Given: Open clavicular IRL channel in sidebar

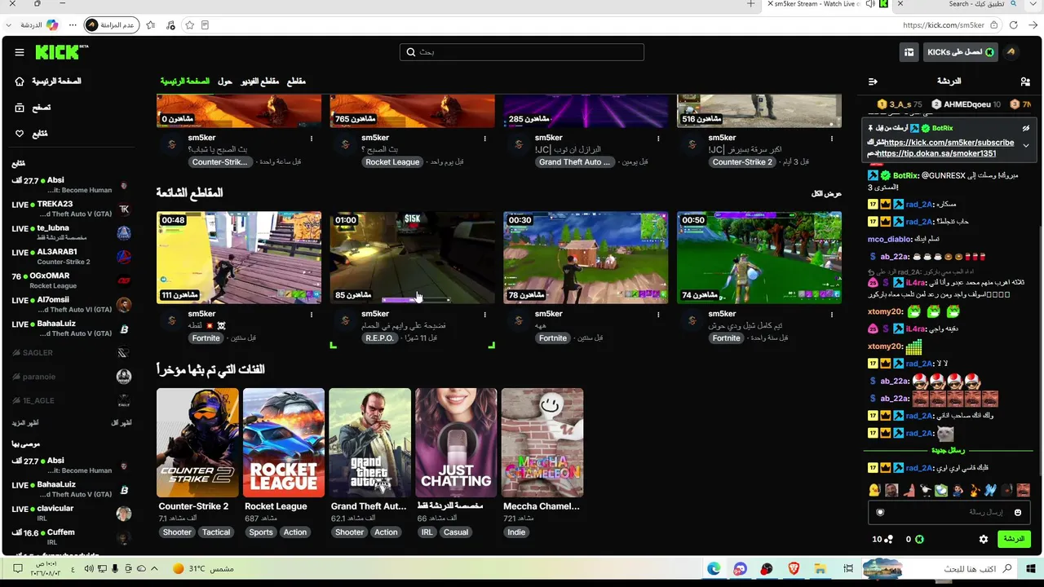Looking at the screenshot, I should [72, 513].
